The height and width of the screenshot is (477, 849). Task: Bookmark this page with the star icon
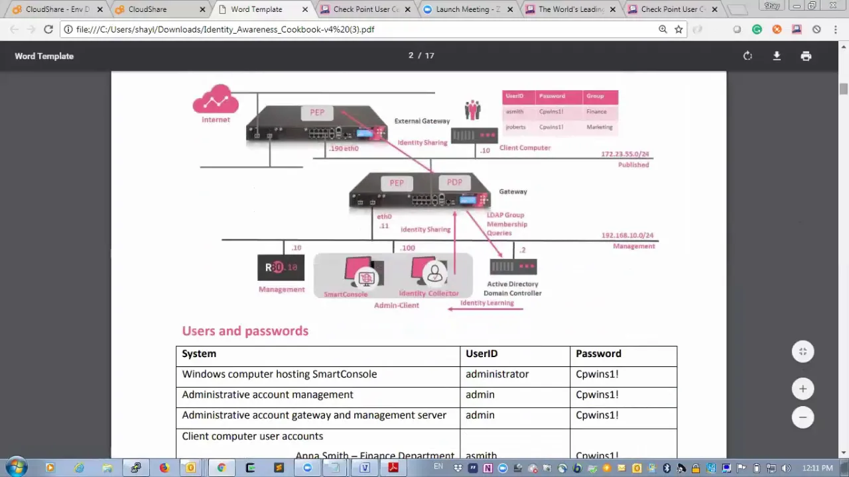pyautogui.click(x=679, y=29)
